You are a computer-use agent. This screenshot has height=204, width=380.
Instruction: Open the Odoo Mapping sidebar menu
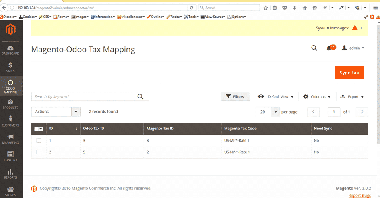tap(10, 86)
